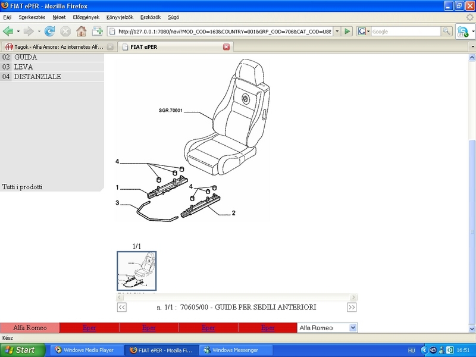Close the FIAT ePER tab
The image size is (476, 357).
coord(227,47)
